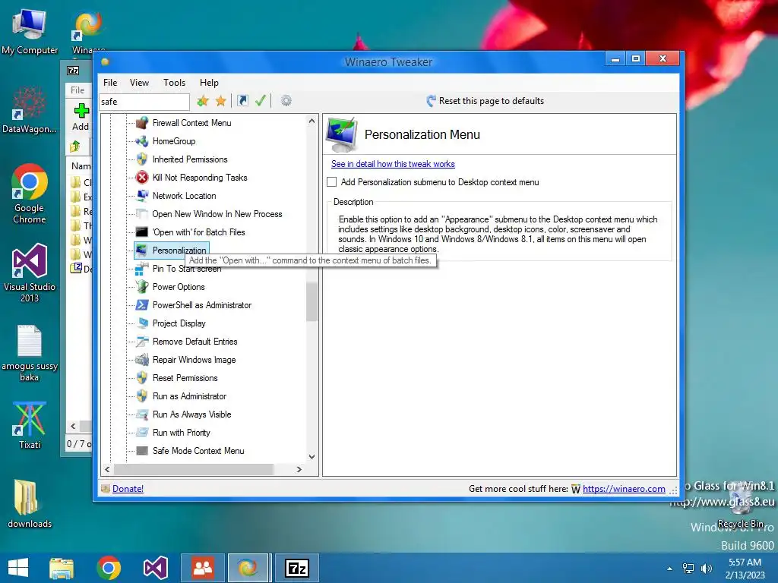
Task: Open the Tools menu
Action: click(174, 83)
